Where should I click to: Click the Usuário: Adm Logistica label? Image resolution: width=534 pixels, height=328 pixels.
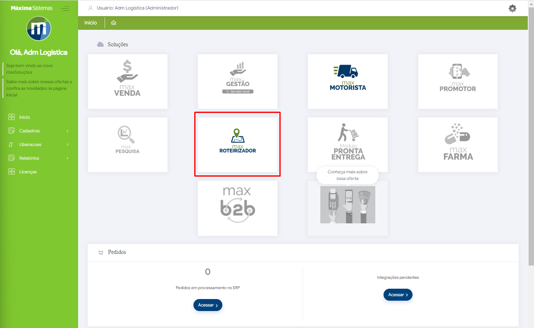pos(138,8)
